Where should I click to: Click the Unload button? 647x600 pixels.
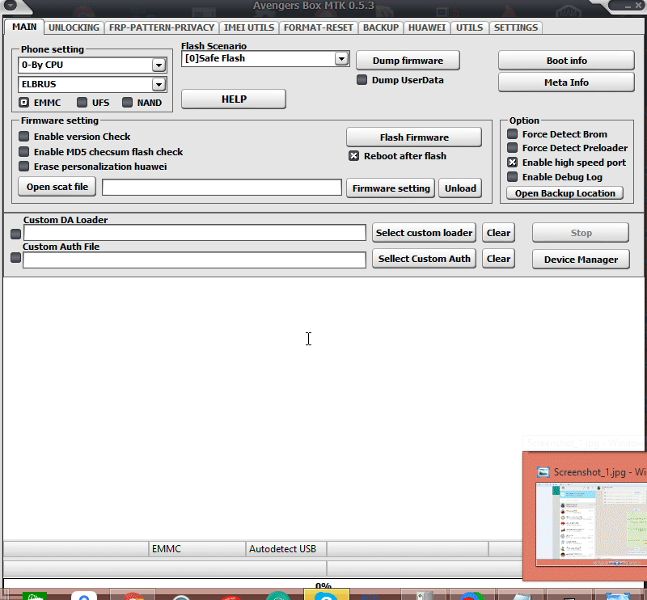coord(460,188)
